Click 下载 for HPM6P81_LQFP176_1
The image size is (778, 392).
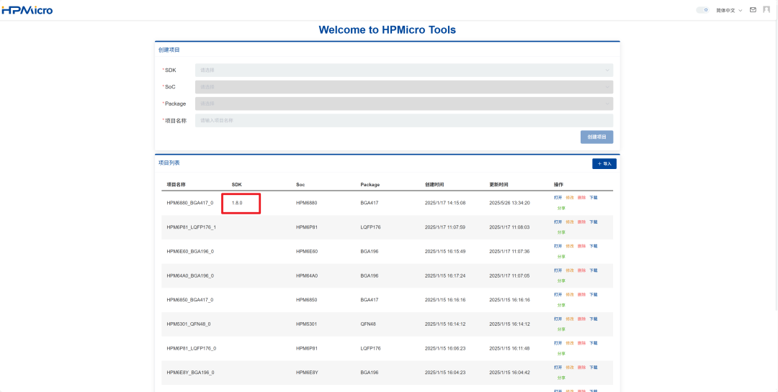(594, 222)
